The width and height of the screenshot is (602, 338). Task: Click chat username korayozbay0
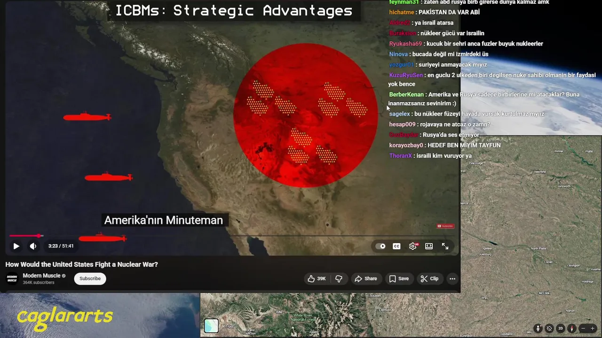pos(406,146)
